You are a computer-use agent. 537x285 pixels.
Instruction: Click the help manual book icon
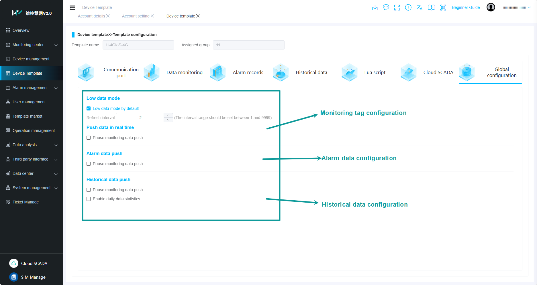coord(431,7)
